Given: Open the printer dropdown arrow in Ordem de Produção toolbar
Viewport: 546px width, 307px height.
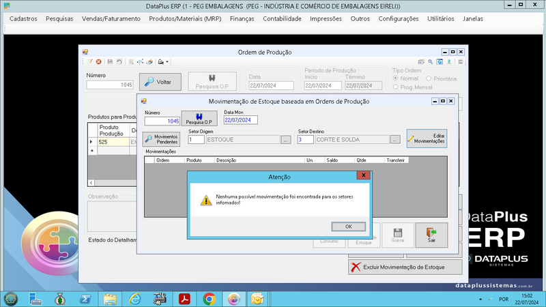Looking at the screenshot, I should click(x=167, y=62).
